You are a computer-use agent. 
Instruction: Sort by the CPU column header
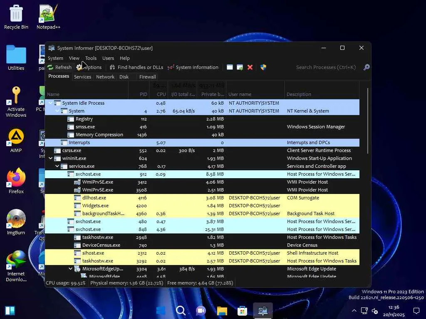pyautogui.click(x=158, y=94)
